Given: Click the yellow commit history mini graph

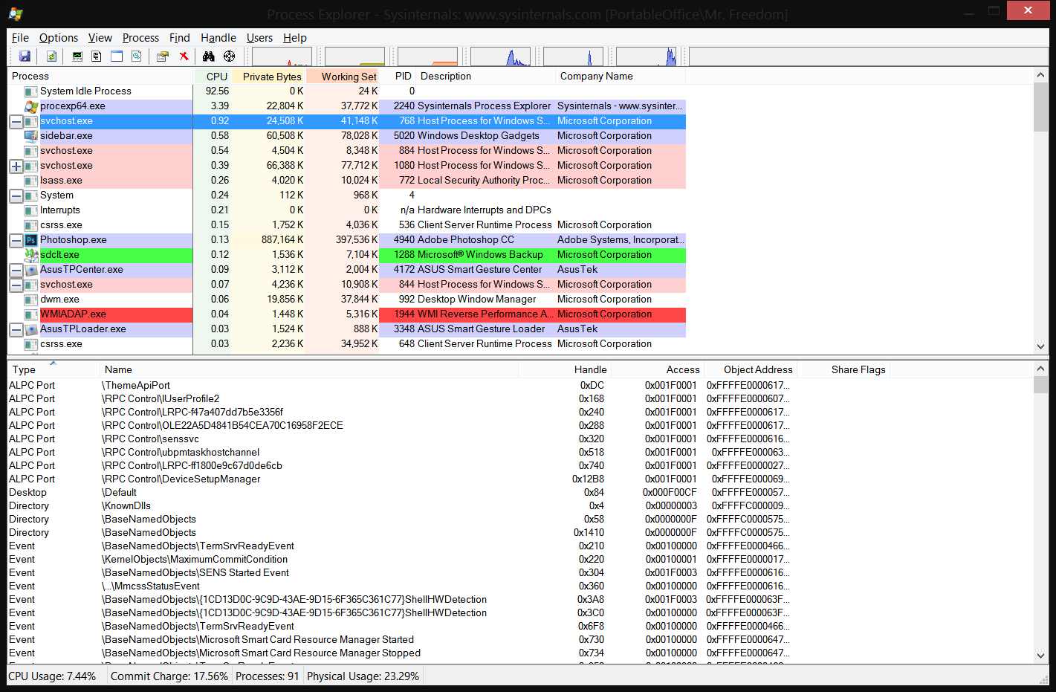Looking at the screenshot, I should (355, 56).
